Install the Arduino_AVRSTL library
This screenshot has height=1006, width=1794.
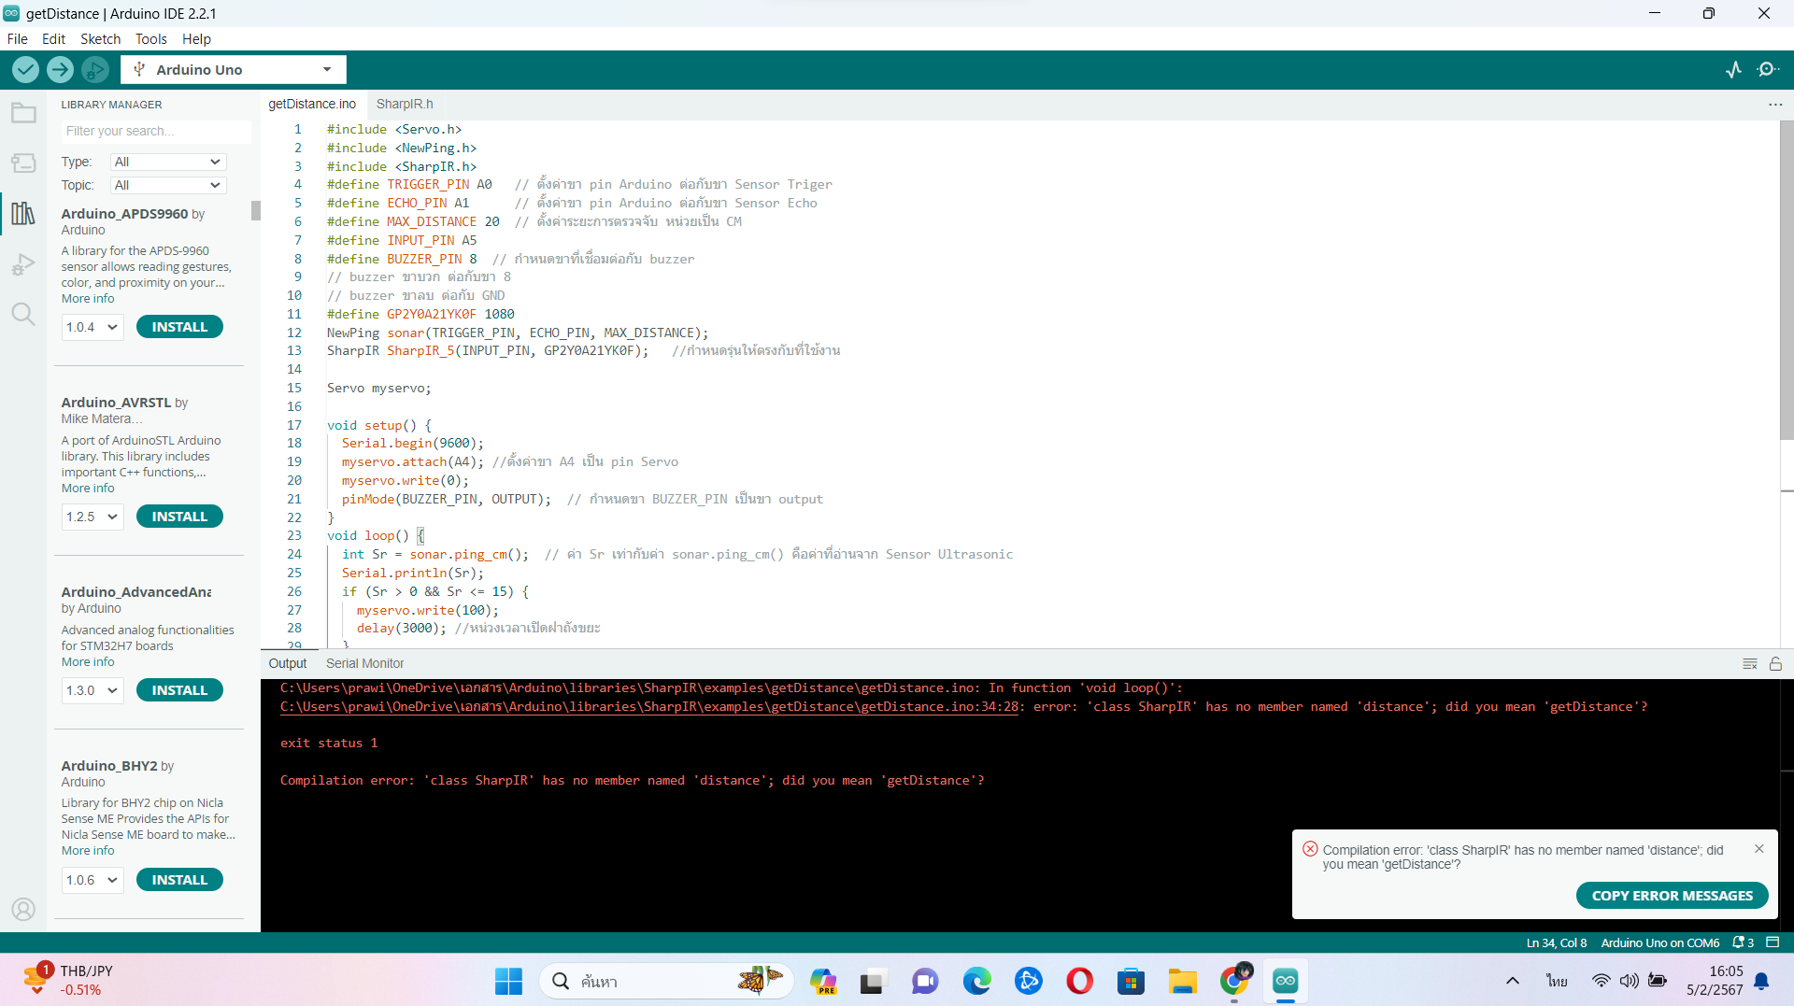(179, 517)
